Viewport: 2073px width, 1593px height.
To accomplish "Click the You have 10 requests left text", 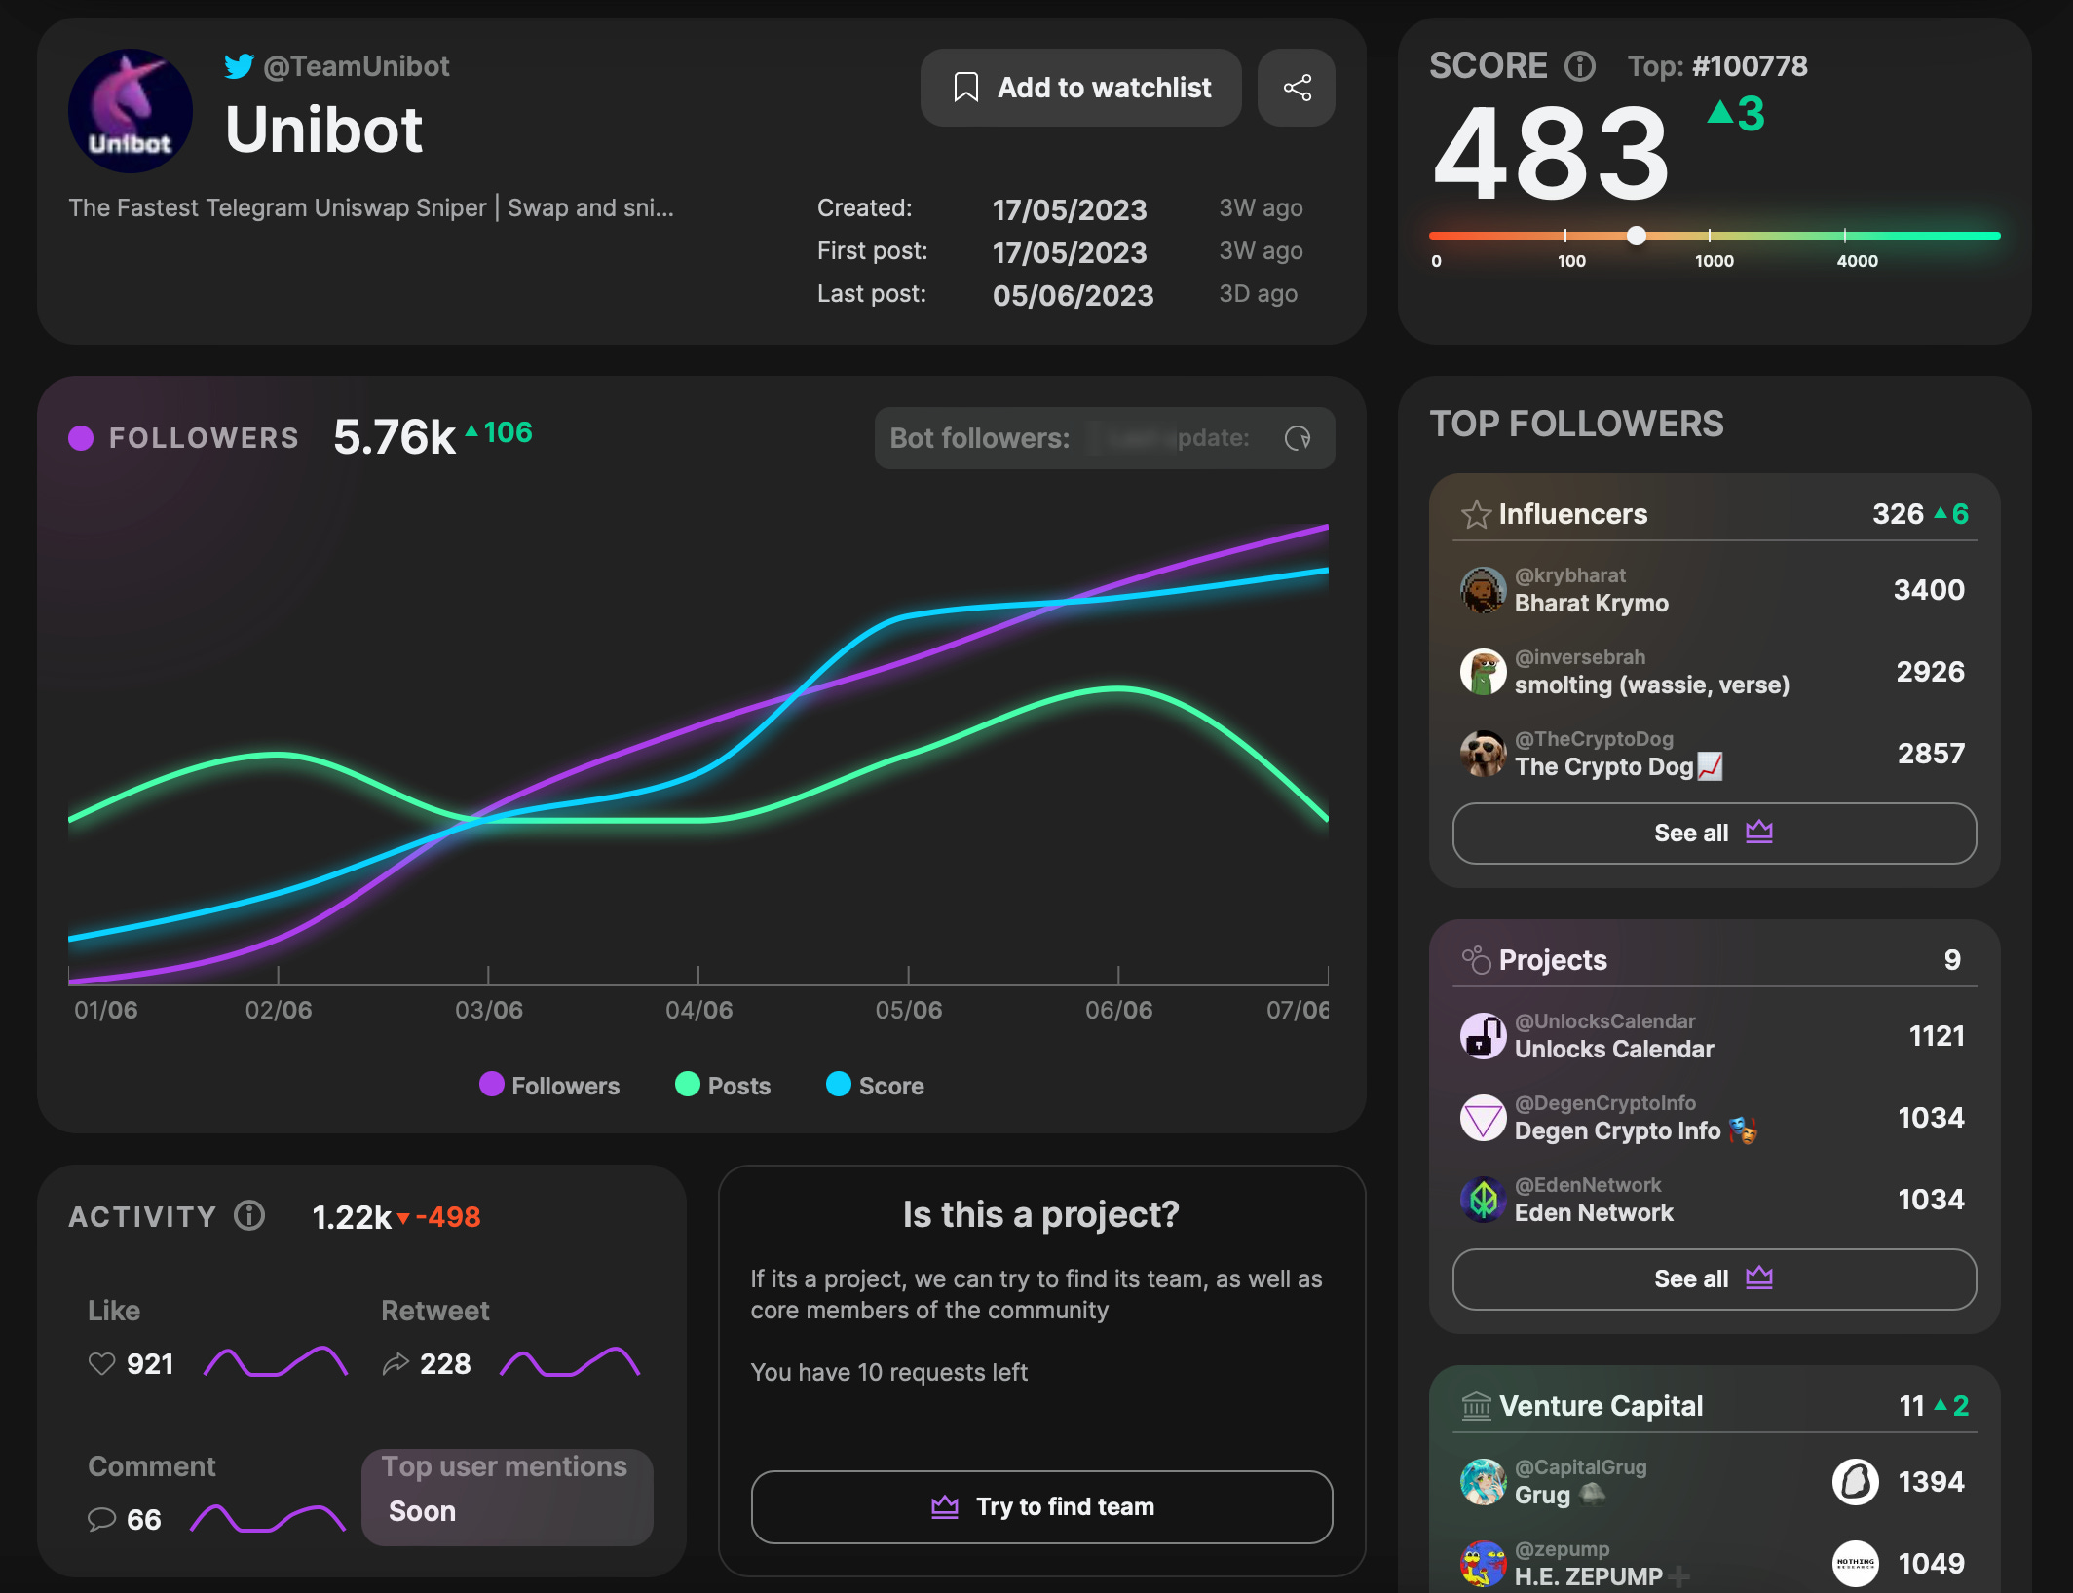I will 888,1372.
